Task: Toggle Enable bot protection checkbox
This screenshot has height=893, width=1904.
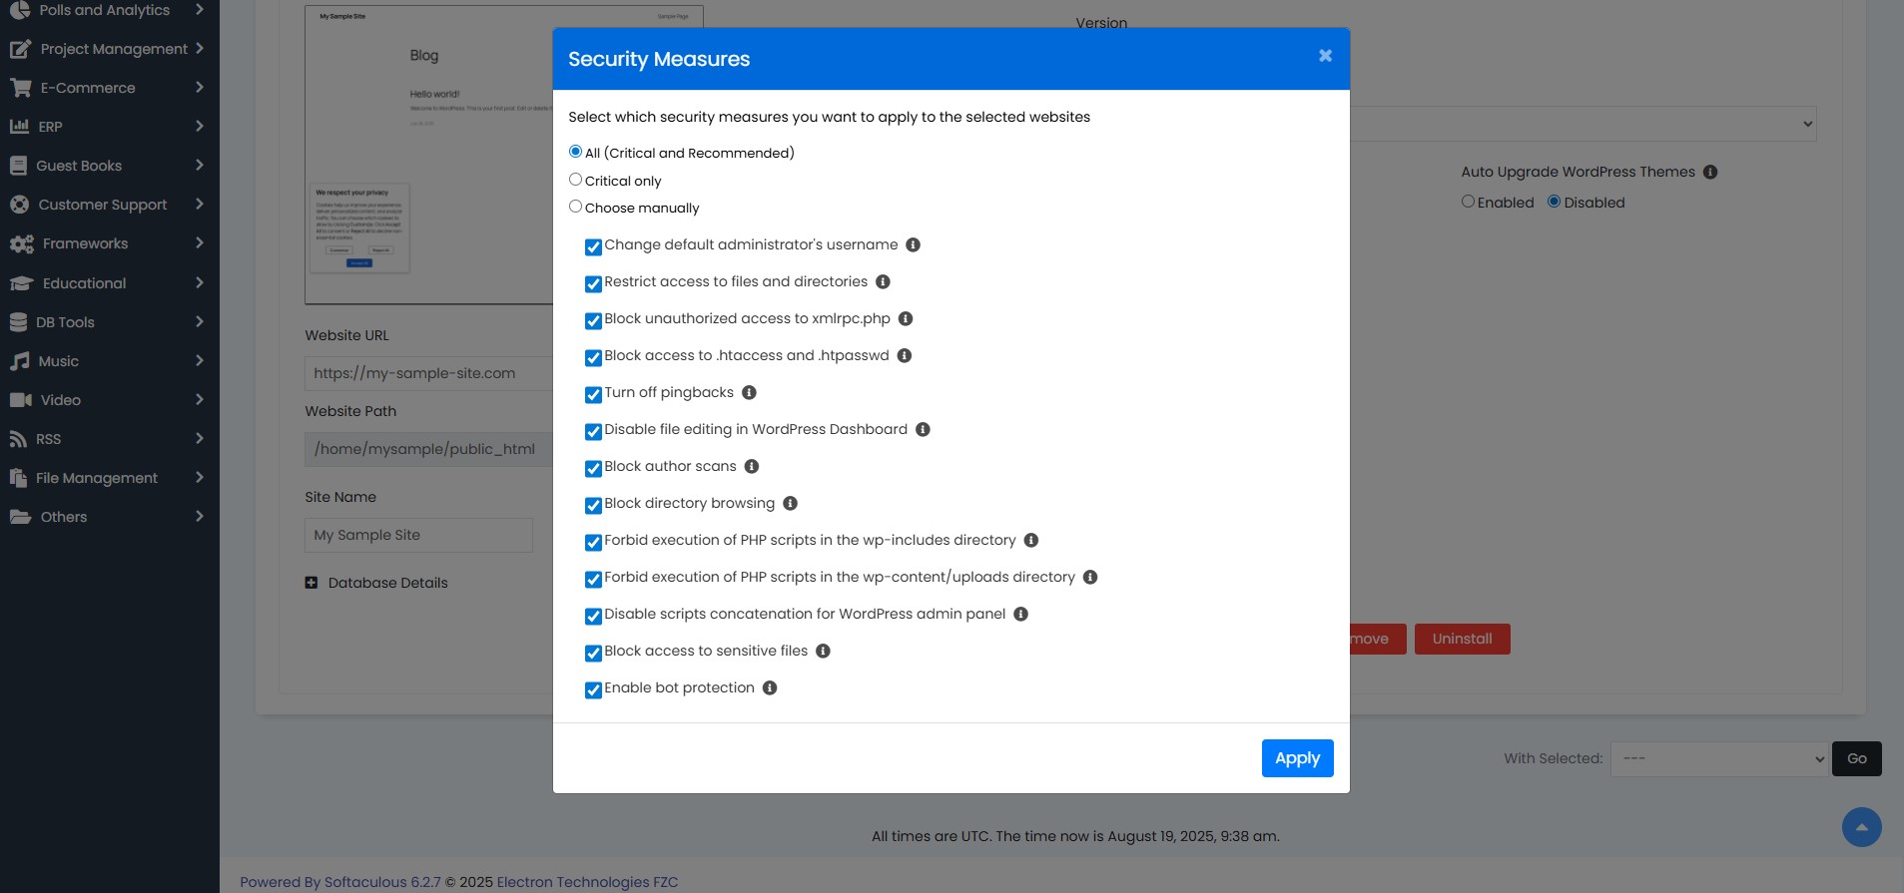Action: click(593, 689)
